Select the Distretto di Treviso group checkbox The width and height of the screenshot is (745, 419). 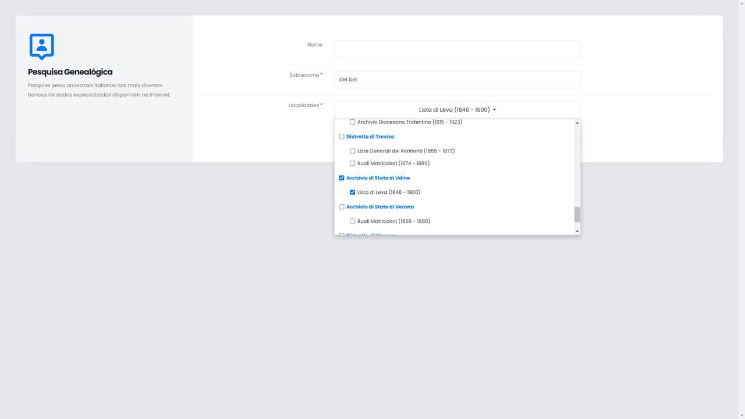pyautogui.click(x=342, y=137)
